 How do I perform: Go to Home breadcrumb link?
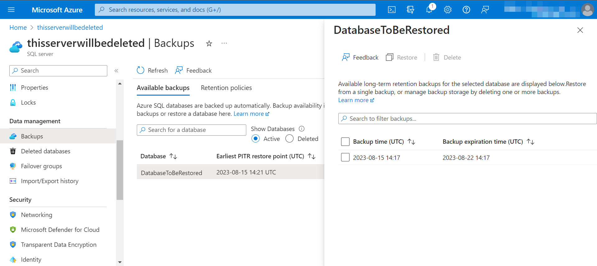tap(18, 28)
